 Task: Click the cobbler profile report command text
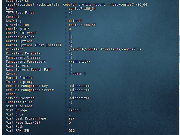click(105, 5)
